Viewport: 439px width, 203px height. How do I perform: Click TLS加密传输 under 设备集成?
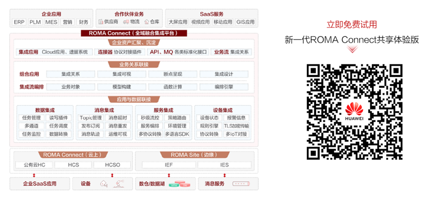pos(237,126)
